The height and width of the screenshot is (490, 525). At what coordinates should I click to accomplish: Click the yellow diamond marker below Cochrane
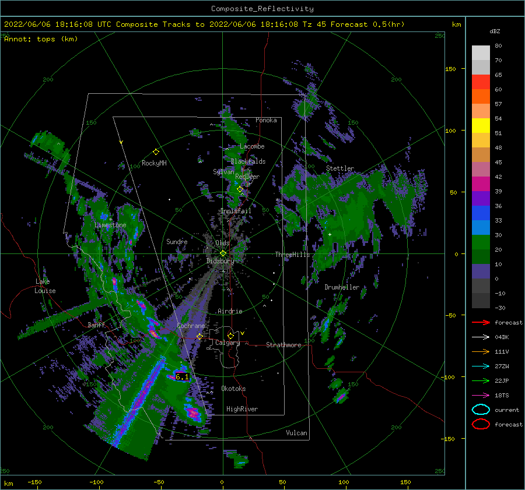pos(199,336)
